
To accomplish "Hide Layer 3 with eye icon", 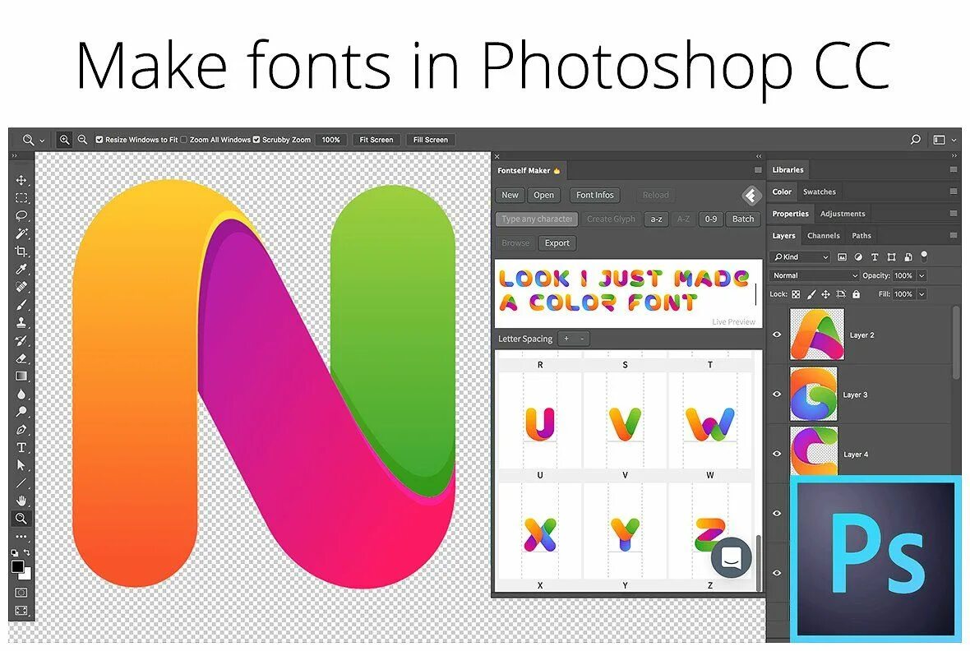I will tap(777, 395).
